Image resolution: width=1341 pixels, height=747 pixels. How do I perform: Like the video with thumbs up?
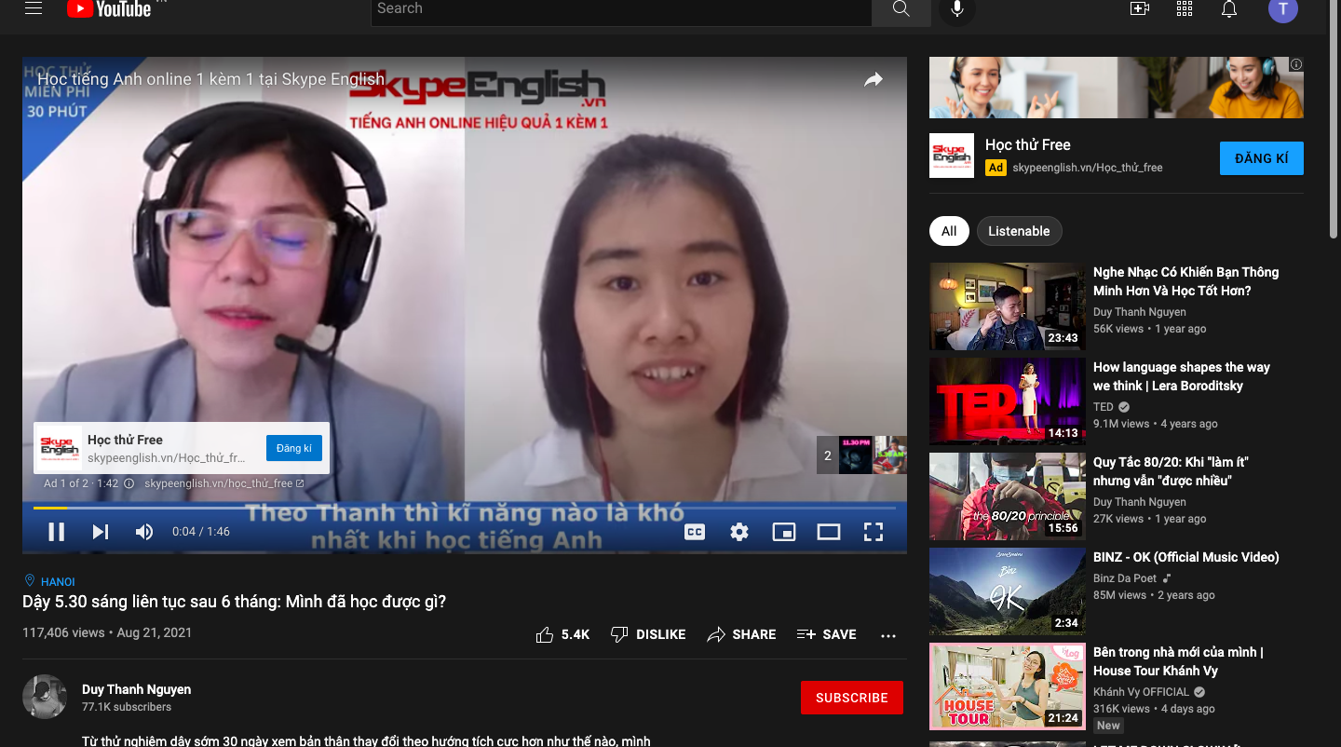tap(562, 634)
